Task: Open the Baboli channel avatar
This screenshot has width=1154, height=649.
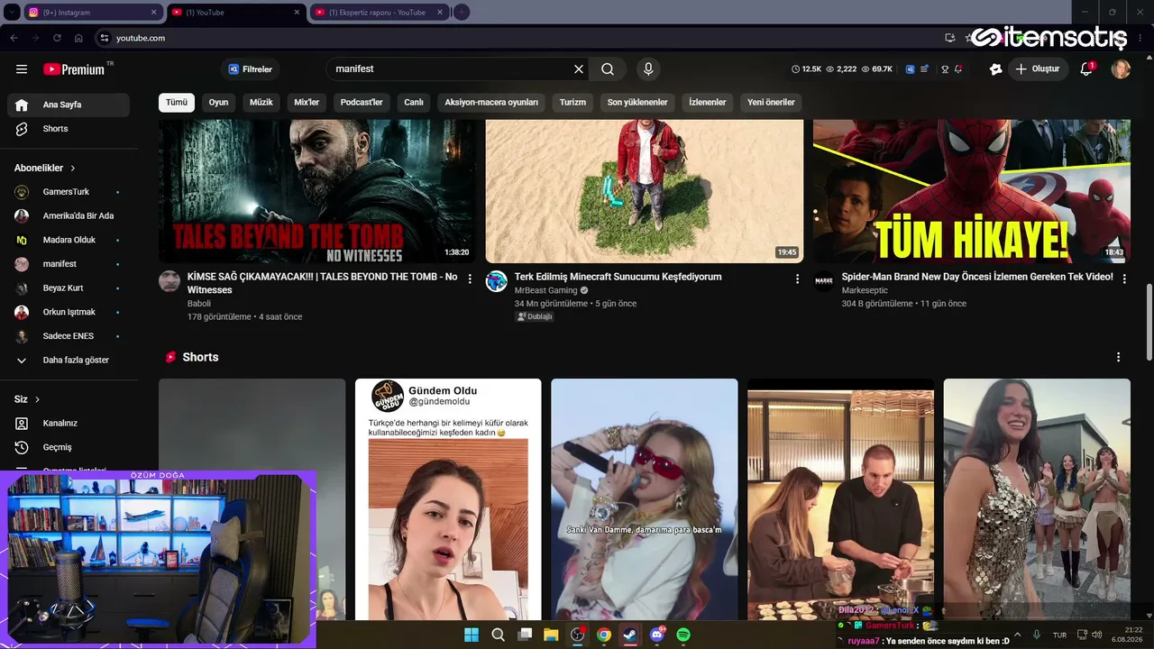Action: click(169, 281)
